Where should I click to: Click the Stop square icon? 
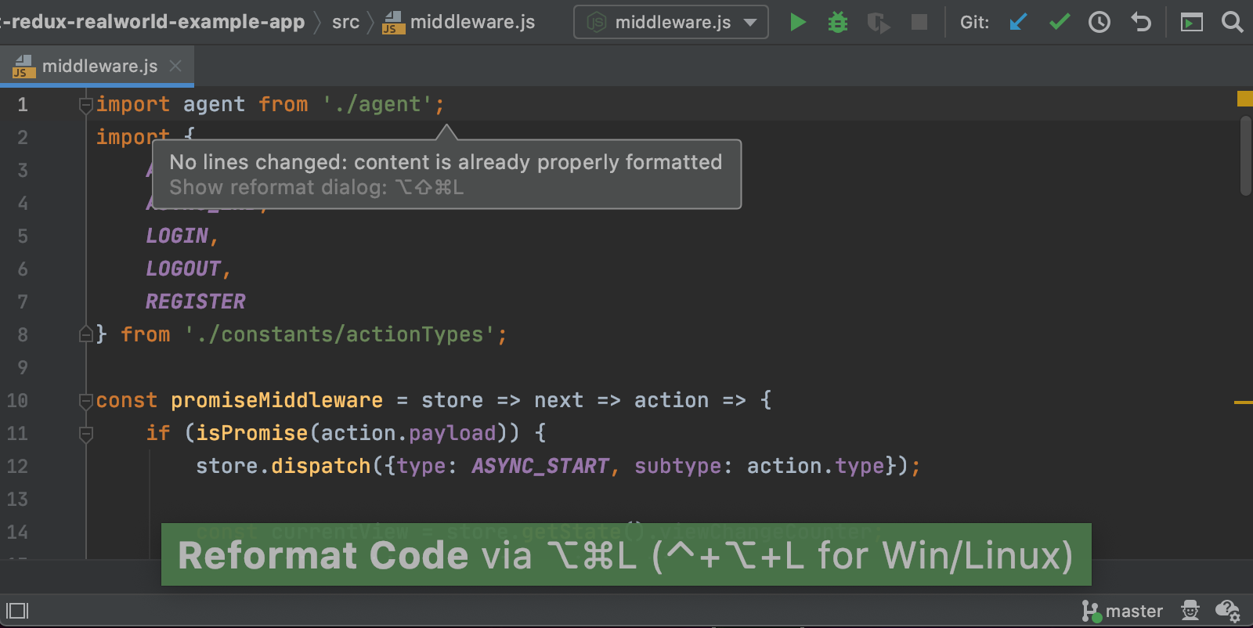919,22
